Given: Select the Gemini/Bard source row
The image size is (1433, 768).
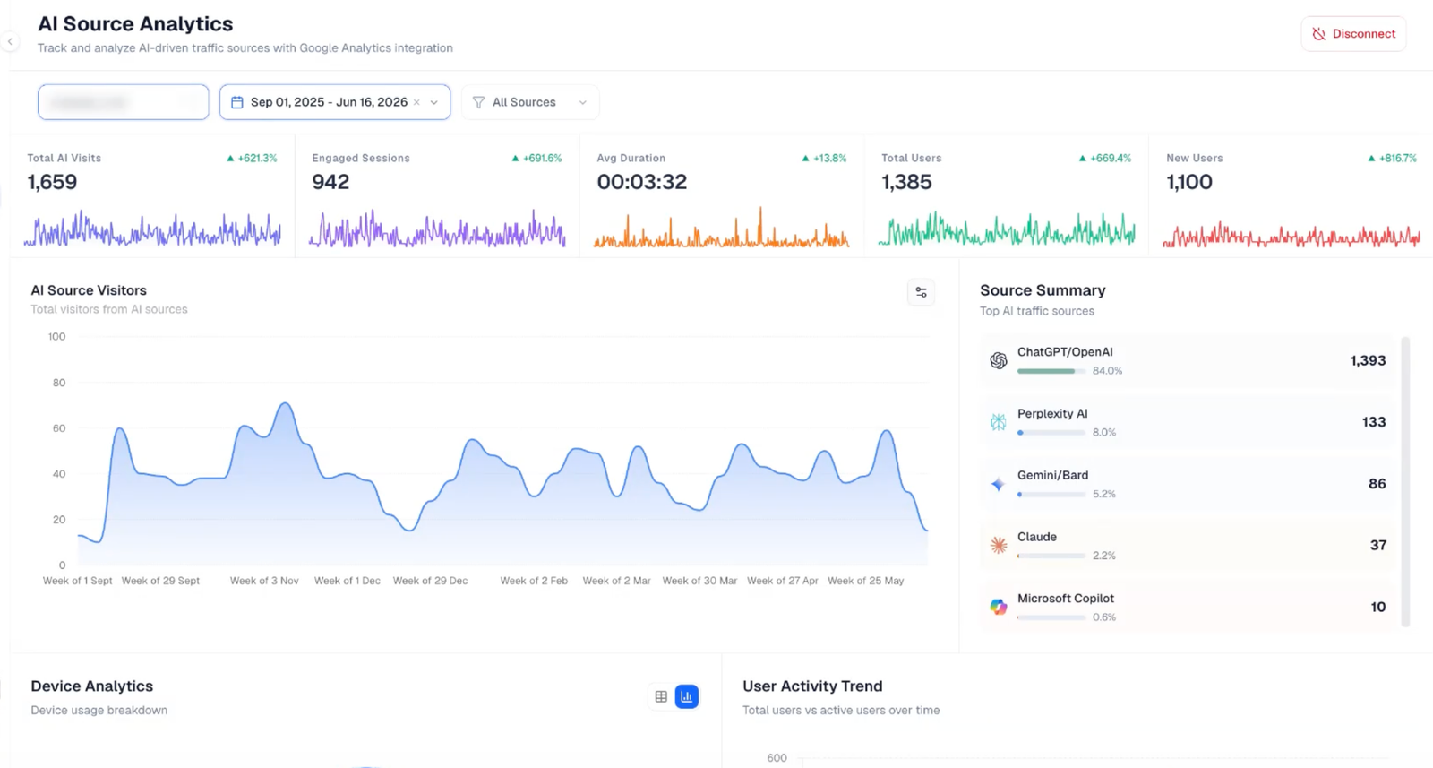Looking at the screenshot, I should point(1188,484).
